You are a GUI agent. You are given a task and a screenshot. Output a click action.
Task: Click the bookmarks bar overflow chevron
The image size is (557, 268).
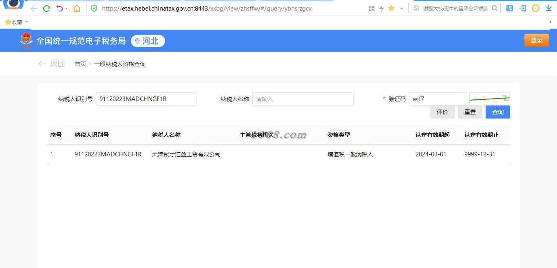550,22
